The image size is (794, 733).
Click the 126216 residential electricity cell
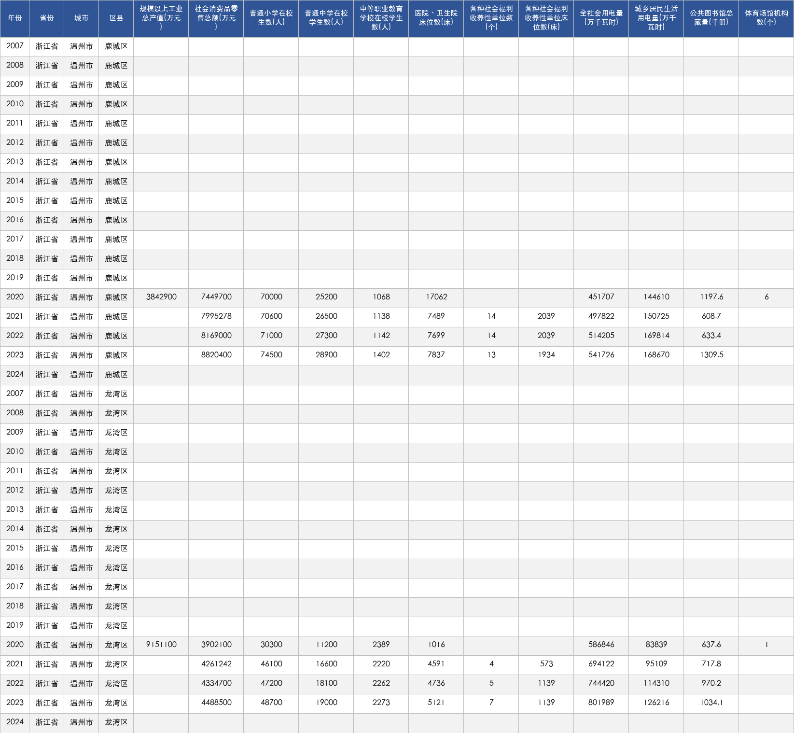656,703
